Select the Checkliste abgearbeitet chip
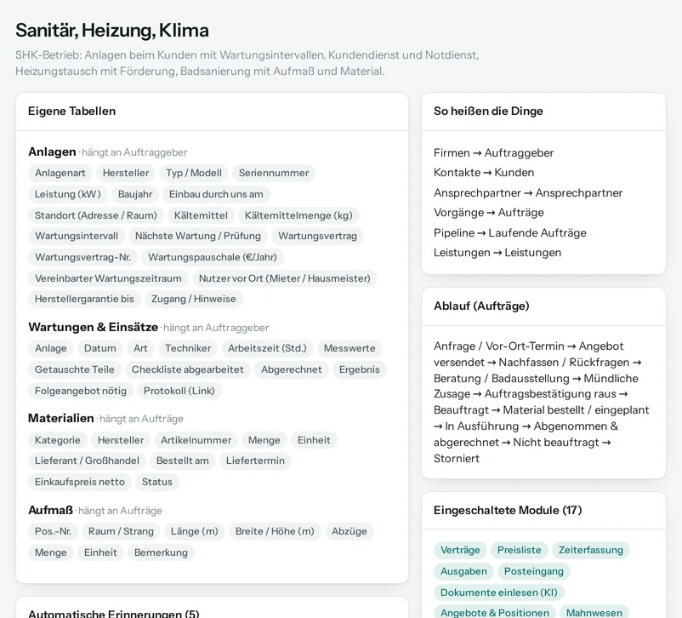 [187, 369]
